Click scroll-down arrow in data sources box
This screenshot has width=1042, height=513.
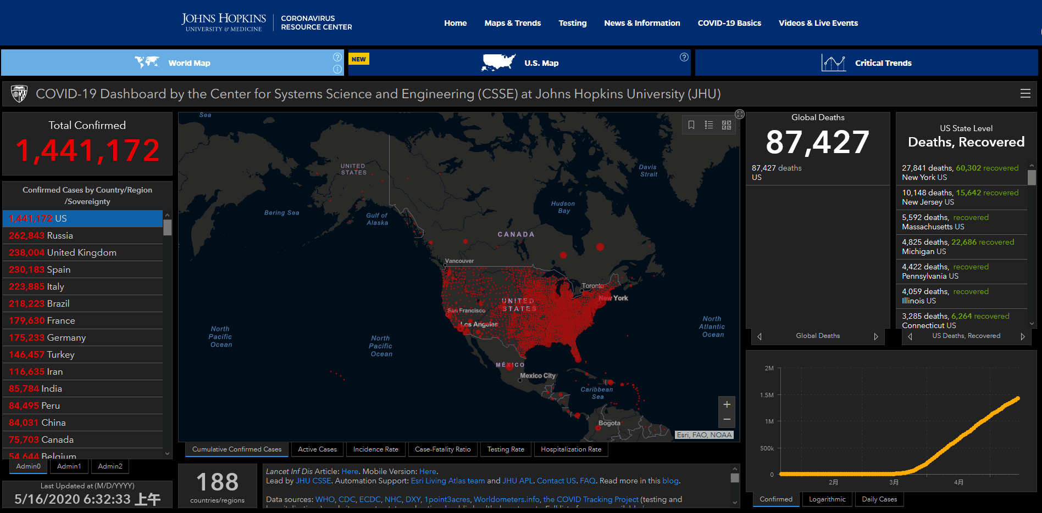coord(735,503)
